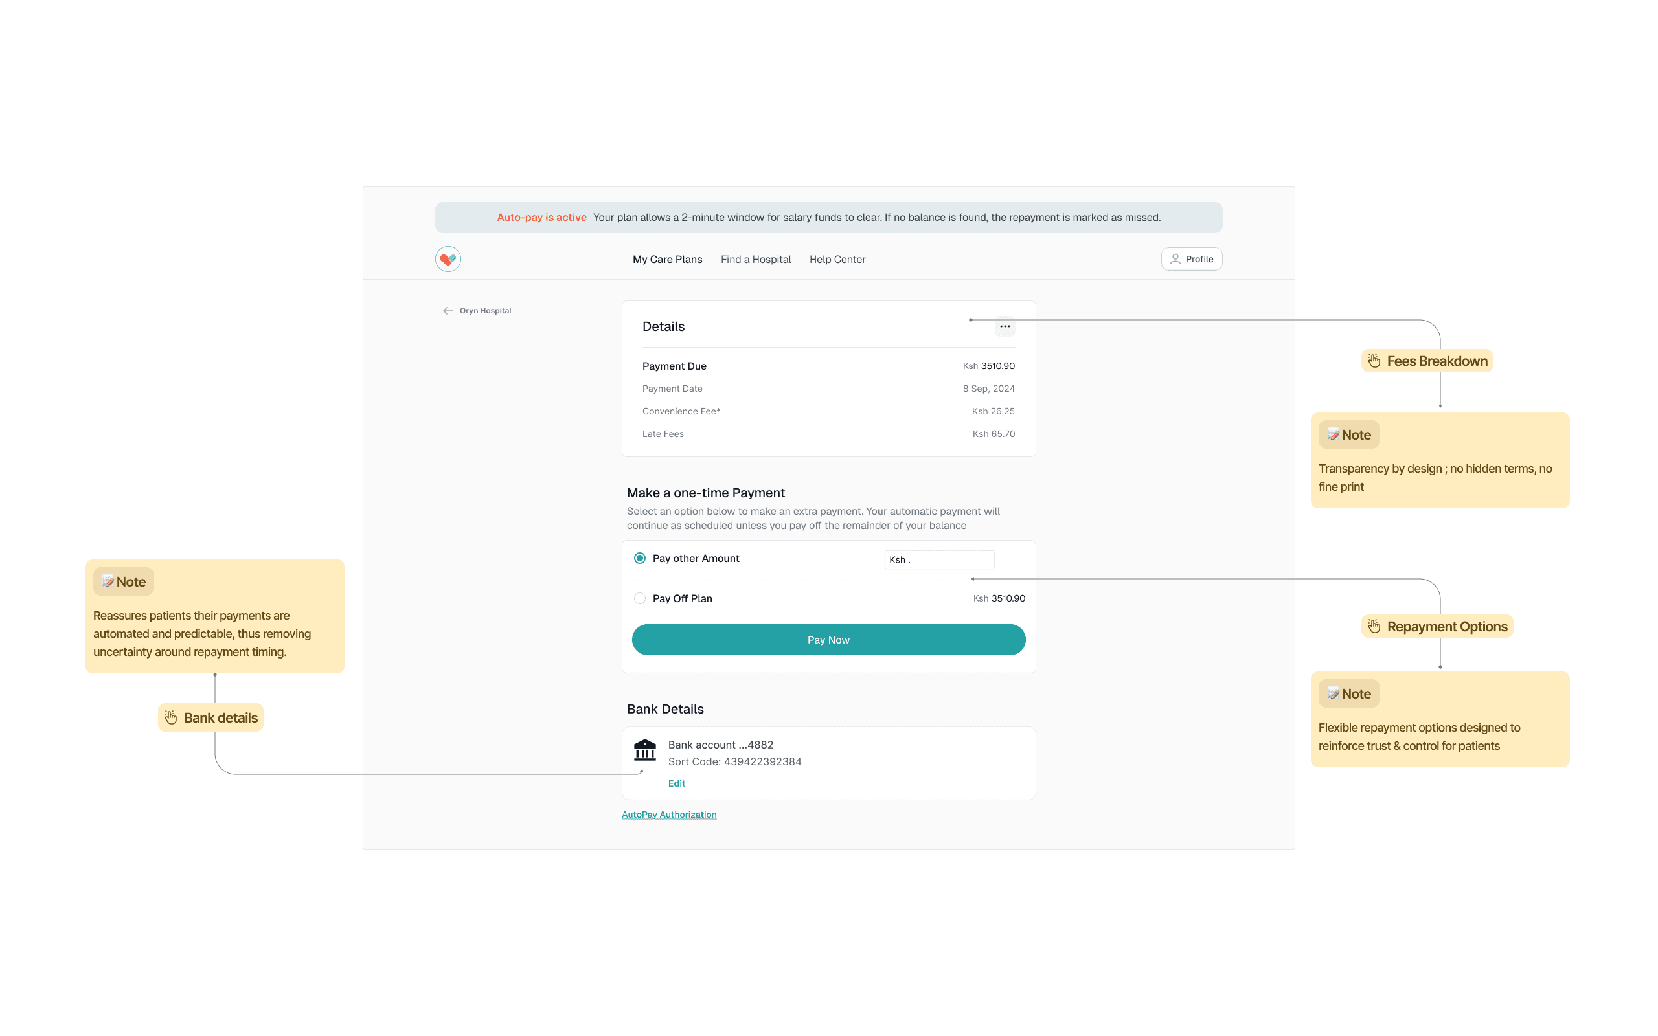This screenshot has height=1036, width=1658.
Task: Click the Bank details annotation tag
Action: point(211,717)
